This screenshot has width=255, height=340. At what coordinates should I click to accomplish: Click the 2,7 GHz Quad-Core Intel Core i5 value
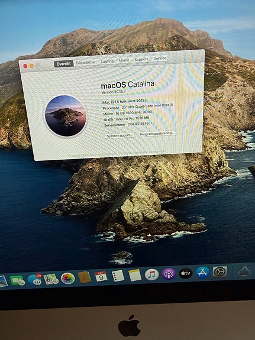147,106
